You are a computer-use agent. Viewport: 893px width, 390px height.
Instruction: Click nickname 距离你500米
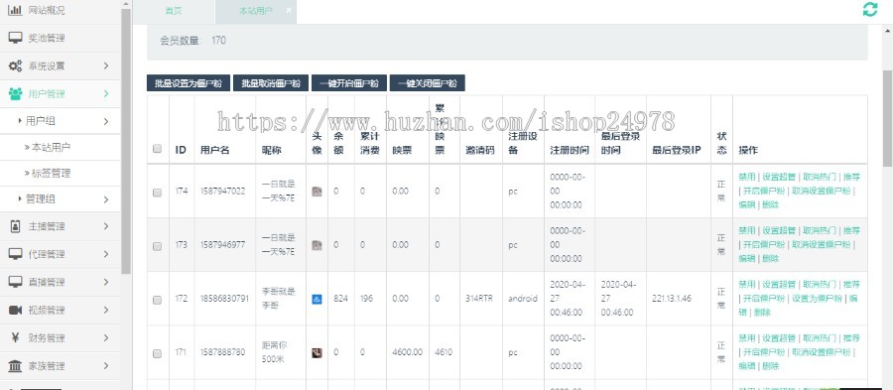276,352
